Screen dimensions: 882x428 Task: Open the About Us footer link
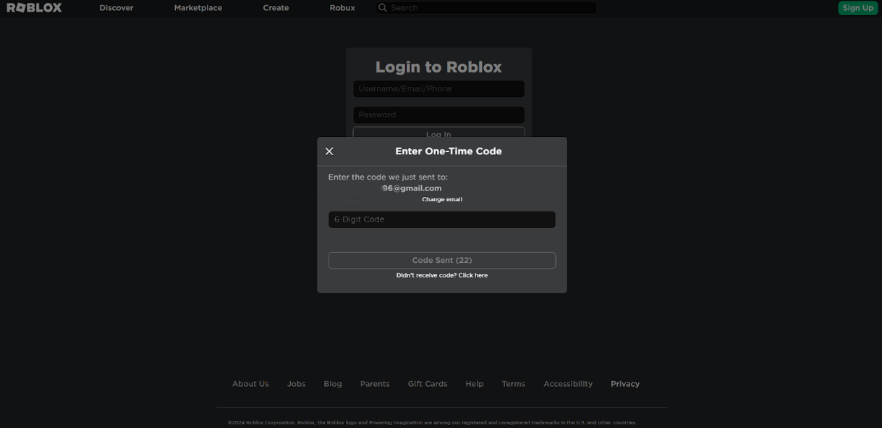click(250, 384)
